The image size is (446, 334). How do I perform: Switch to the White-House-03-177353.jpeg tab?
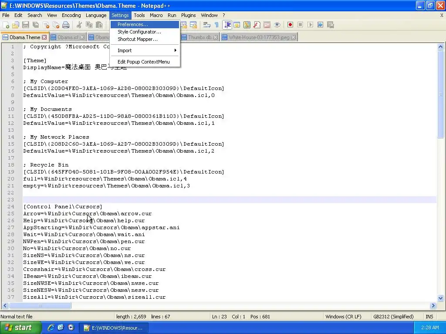[x=259, y=37]
